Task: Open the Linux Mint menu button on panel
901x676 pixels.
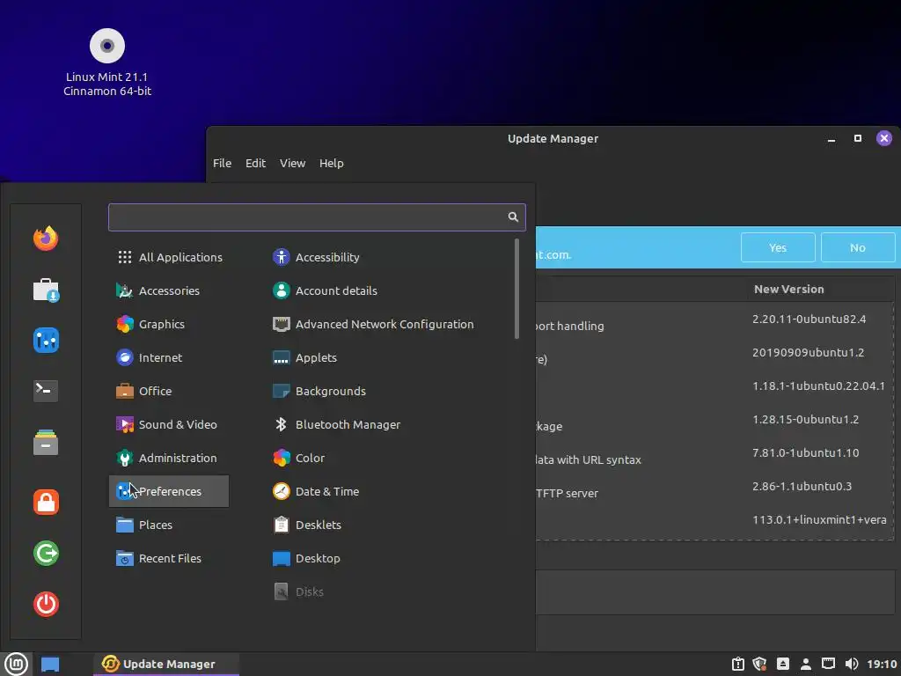Action: tap(16, 664)
